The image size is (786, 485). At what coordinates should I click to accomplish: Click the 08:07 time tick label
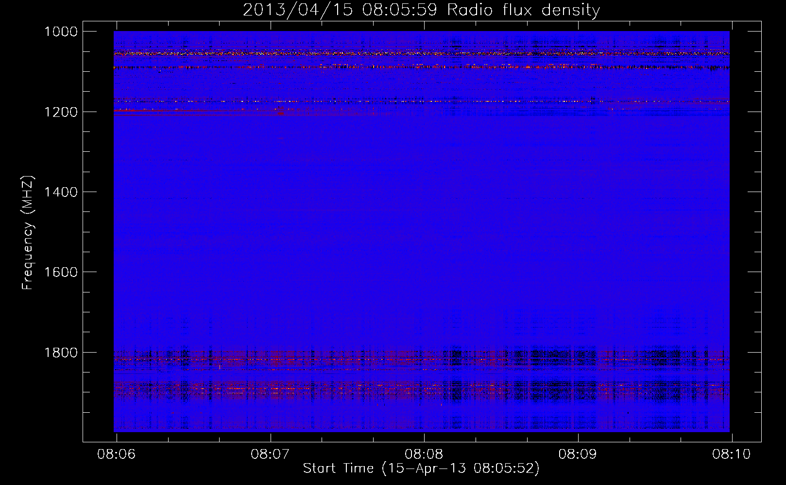[270, 454]
